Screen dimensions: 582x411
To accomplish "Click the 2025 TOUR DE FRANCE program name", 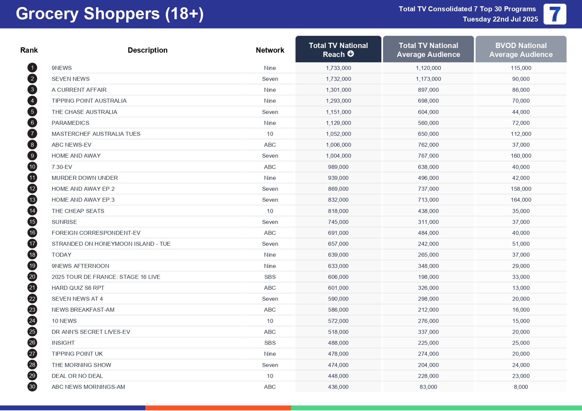I will pos(106,277).
